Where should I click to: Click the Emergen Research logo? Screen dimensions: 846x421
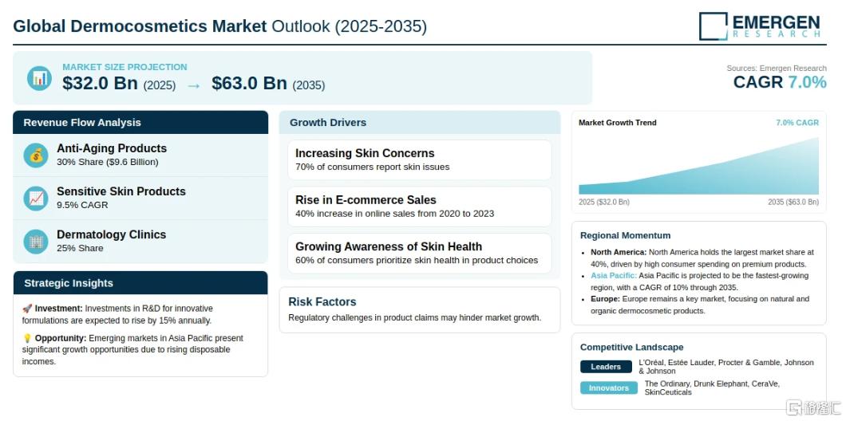tap(760, 26)
